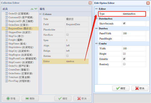Collapse the Column property group
The width and height of the screenshot is (151, 103).
tap(40, 14)
